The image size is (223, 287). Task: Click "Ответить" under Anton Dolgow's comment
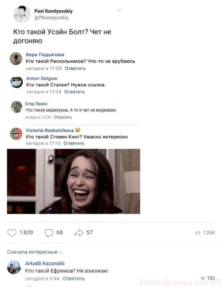74,92
